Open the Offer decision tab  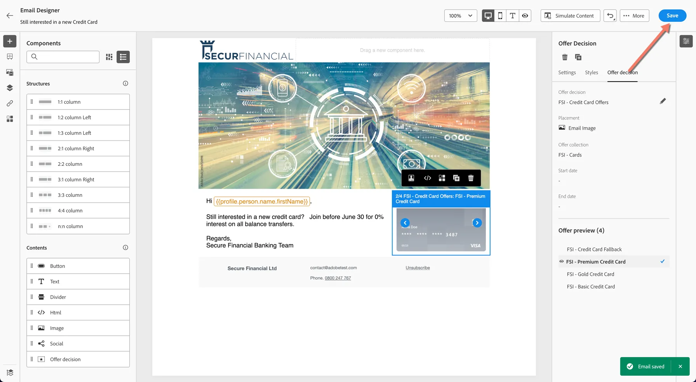pos(623,73)
